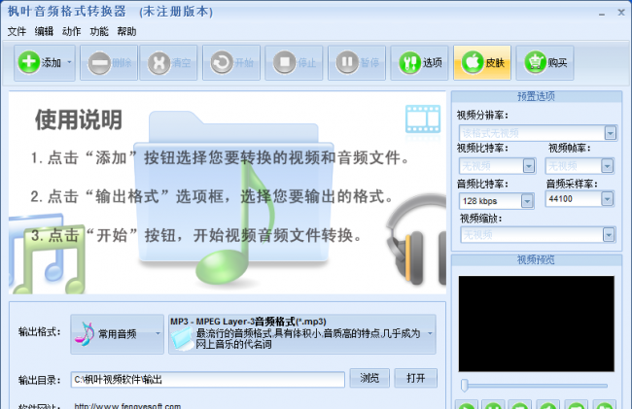The image size is (632, 409).
Task: Expand the 音频采样率 44100 dropdown
Action: tap(607, 199)
